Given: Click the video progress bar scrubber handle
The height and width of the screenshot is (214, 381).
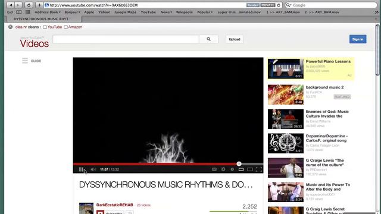Looking at the screenshot, I should click(x=239, y=164).
